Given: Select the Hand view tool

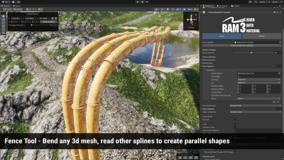Looking at the screenshot, I should [x=3, y=16].
